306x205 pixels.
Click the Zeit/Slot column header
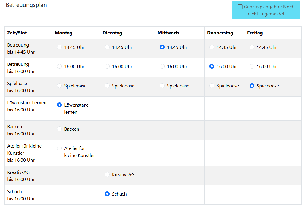(x=17, y=33)
